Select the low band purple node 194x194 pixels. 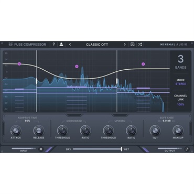click(19, 64)
